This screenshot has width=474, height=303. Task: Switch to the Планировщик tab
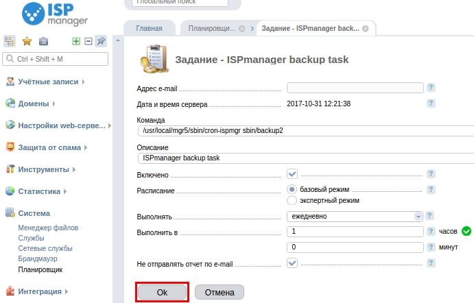[x=211, y=28]
